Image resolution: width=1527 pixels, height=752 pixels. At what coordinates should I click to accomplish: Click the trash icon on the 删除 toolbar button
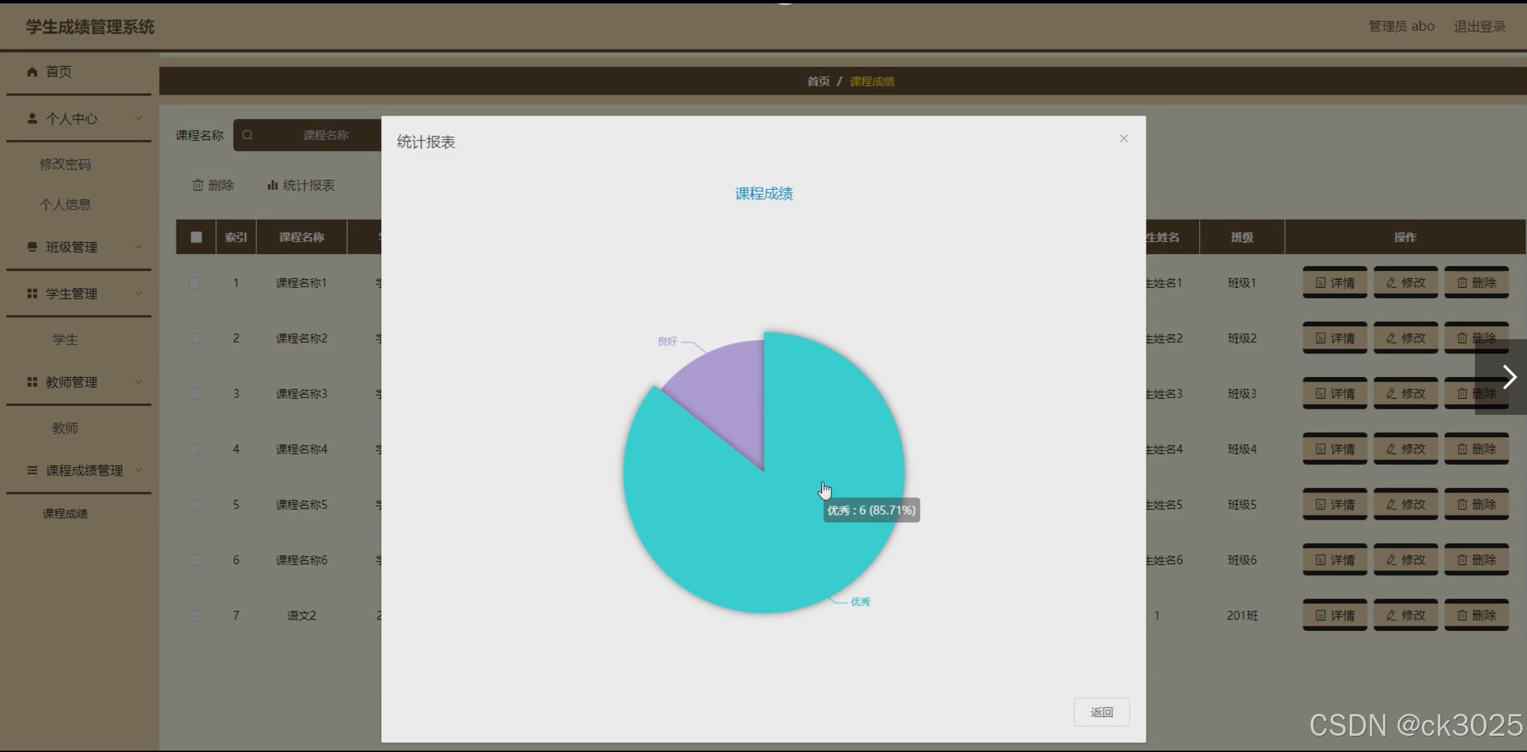(x=197, y=185)
